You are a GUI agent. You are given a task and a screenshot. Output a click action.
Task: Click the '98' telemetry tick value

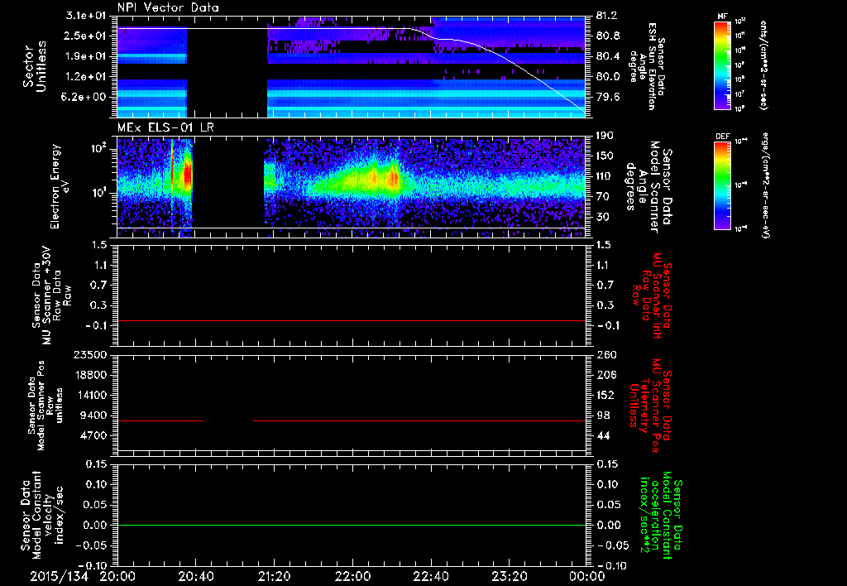point(603,415)
